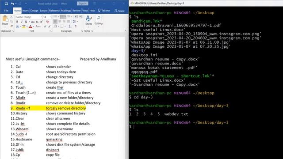283x159 pixels.
Task: Center the paragraph alignment
Action: click(x=60, y=22)
